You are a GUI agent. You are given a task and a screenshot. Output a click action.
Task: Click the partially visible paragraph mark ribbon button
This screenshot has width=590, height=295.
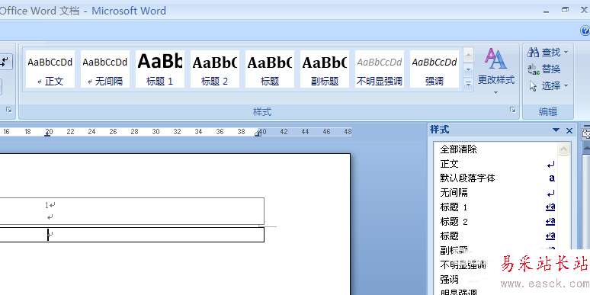6,62
